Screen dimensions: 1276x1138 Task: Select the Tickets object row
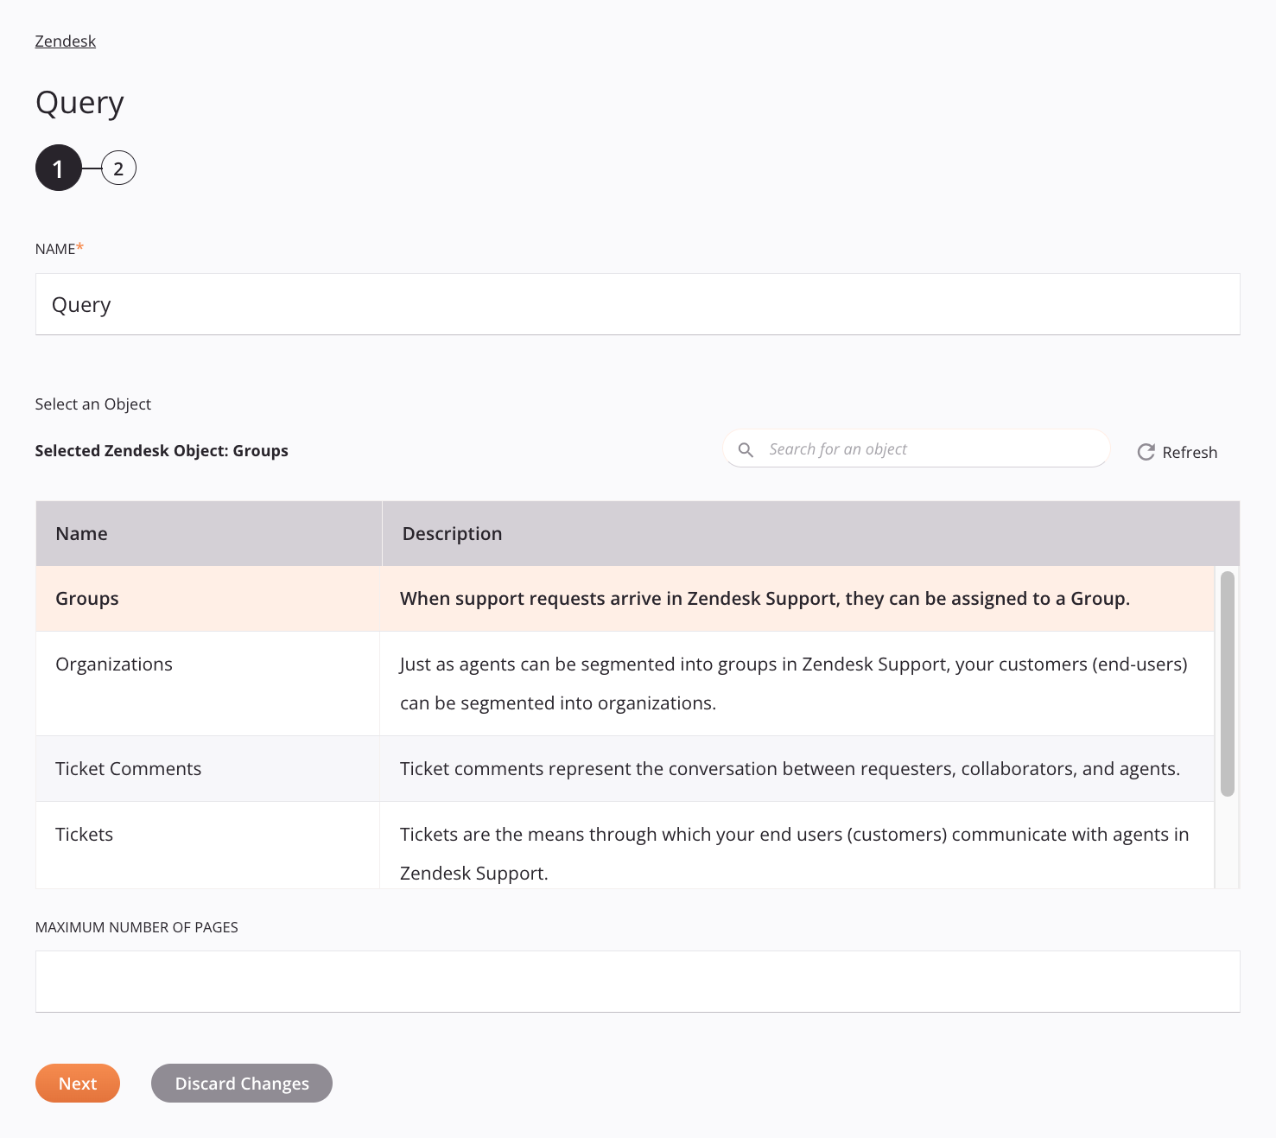tap(625, 845)
